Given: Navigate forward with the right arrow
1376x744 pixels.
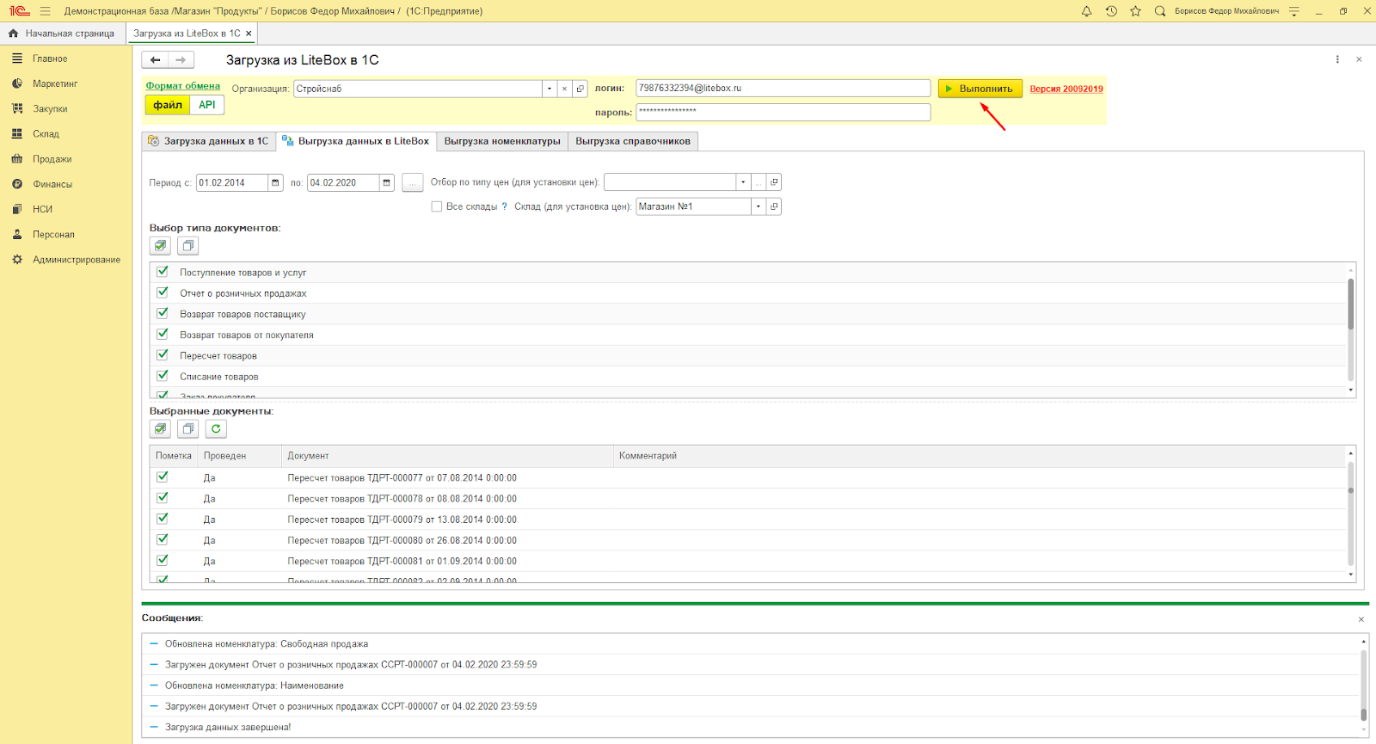Looking at the screenshot, I should click(x=181, y=60).
